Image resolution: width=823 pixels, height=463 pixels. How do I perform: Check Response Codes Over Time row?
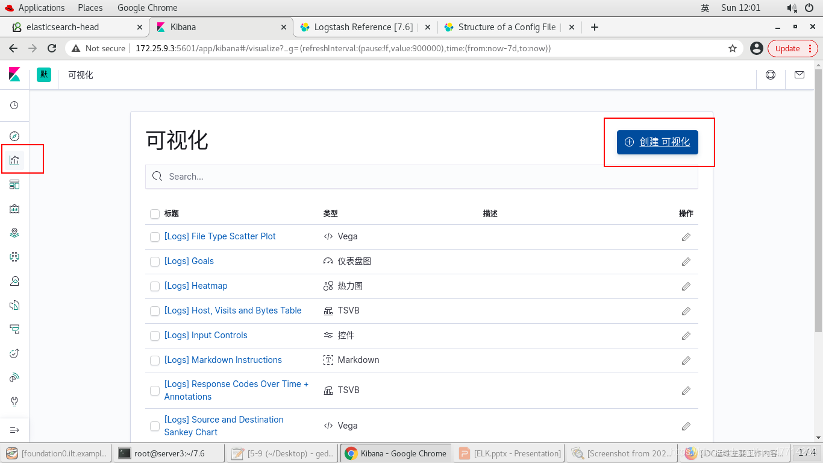tap(155, 391)
